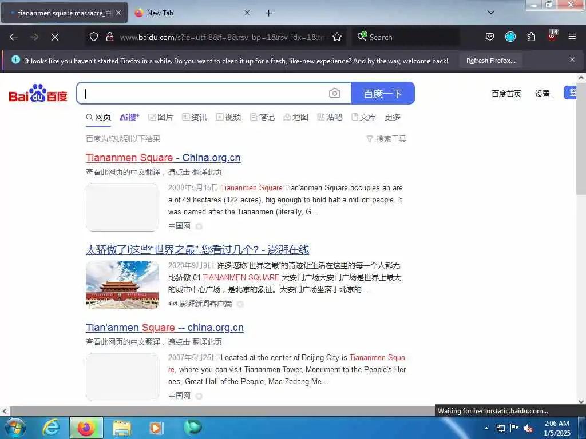Click the Windows Start button

pos(14,428)
